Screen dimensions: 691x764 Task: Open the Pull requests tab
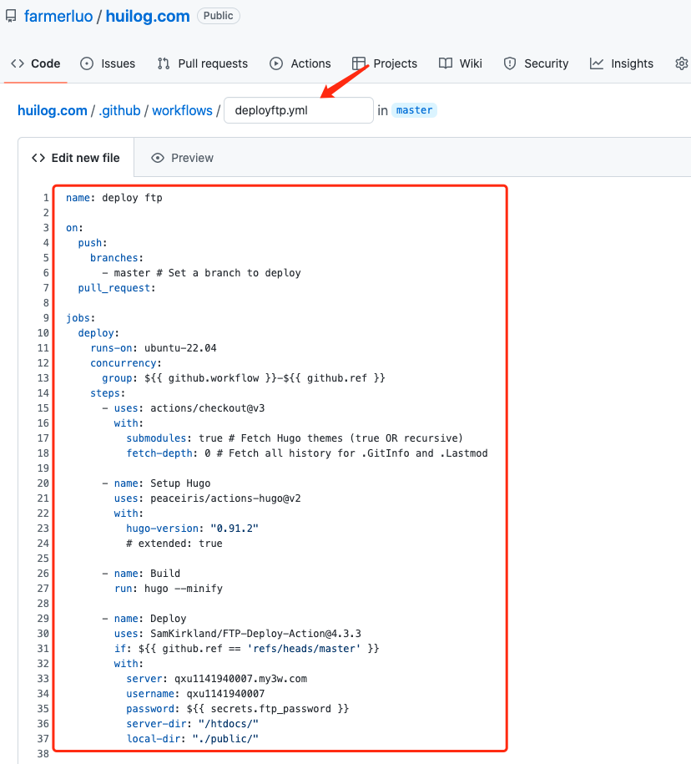[x=213, y=63]
